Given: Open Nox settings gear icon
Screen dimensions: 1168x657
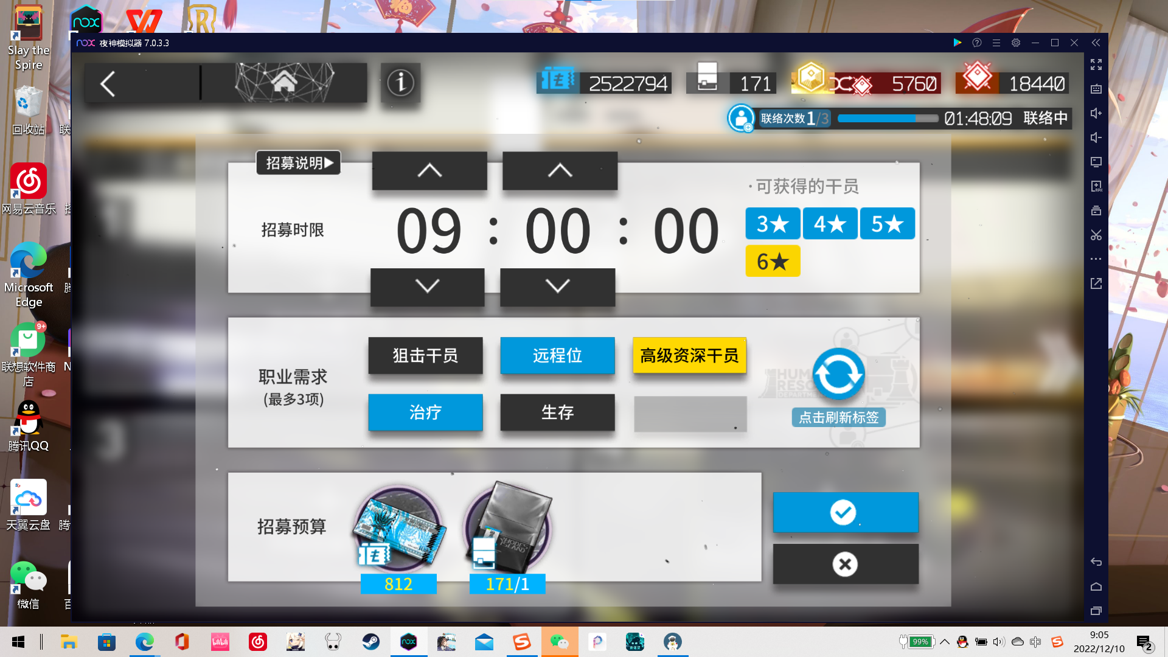Looking at the screenshot, I should (x=1015, y=43).
